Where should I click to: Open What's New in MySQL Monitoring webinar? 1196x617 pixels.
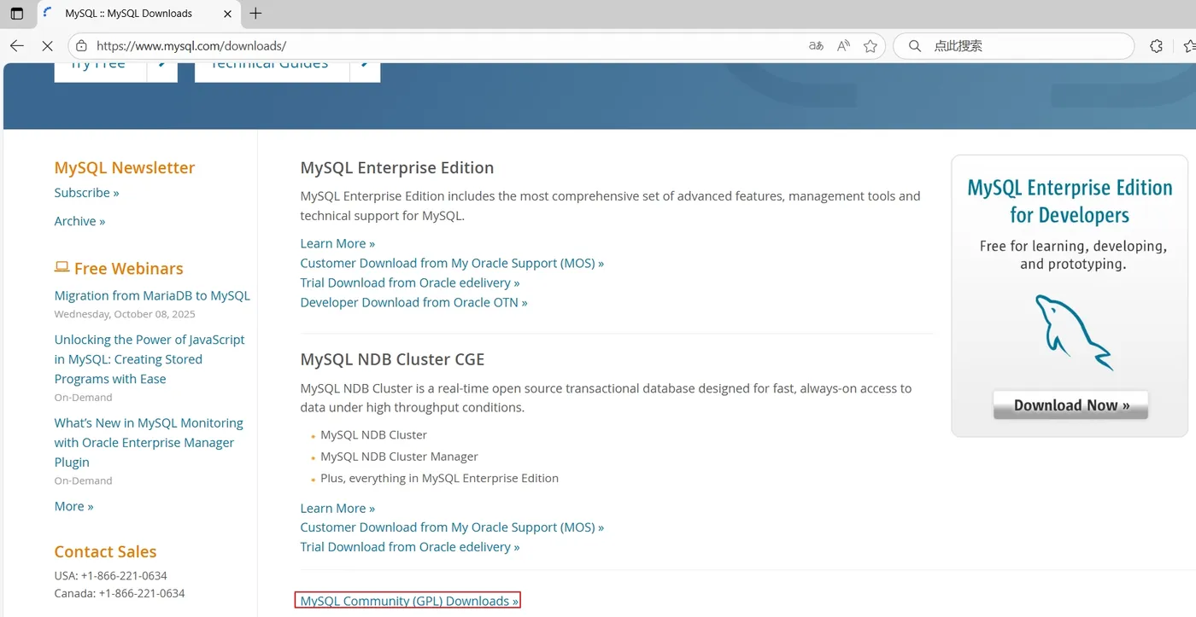pos(149,443)
